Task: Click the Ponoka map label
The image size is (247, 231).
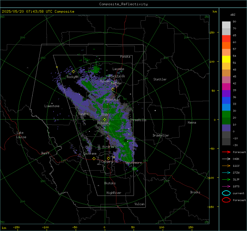Action: coord(125,57)
